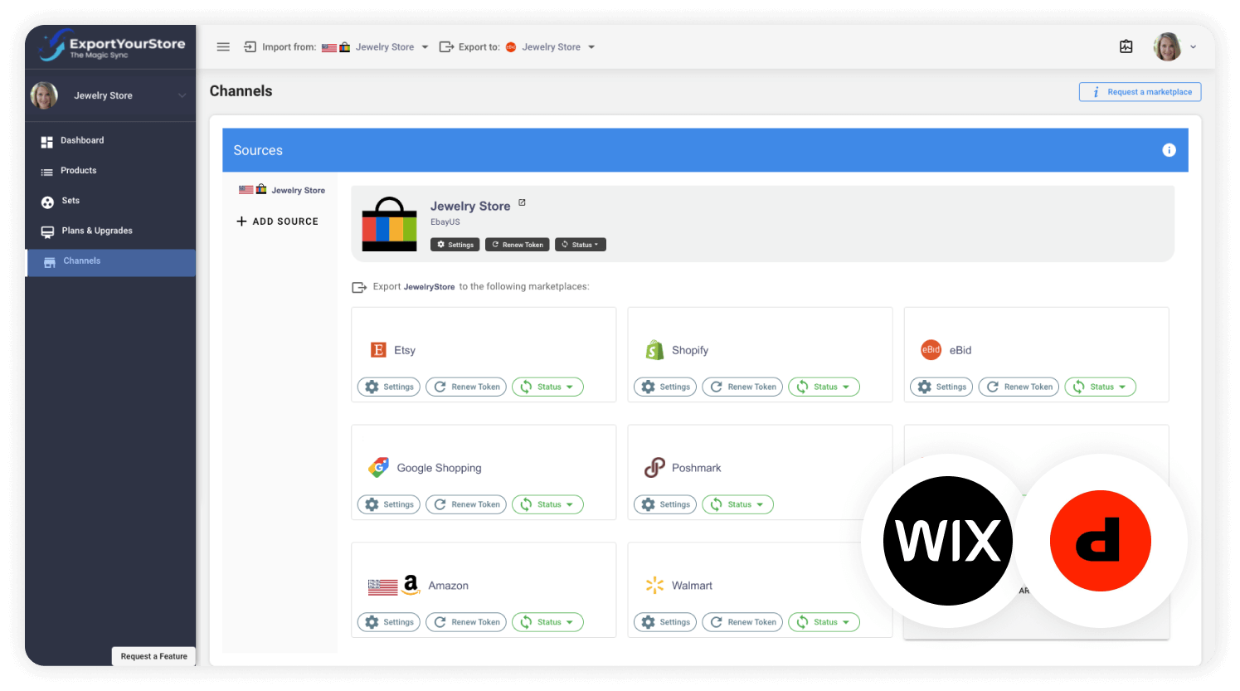Open Poshmark Status dropdown
Viewport: 1240px width, 691px height.
click(x=737, y=504)
